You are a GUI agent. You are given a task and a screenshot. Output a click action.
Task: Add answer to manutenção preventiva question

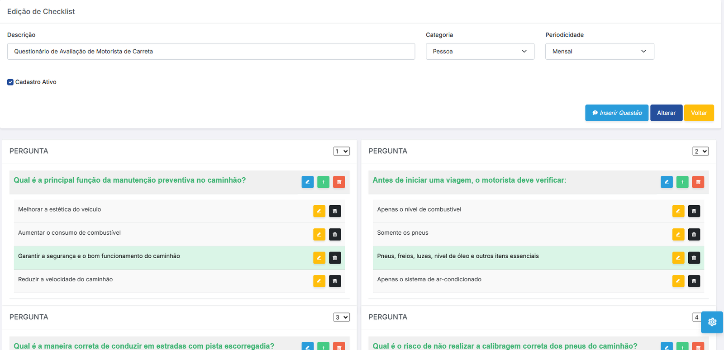[323, 182]
